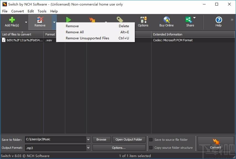
Task: Expand the Add File(s) dropdown arrow
Action: (26, 22)
